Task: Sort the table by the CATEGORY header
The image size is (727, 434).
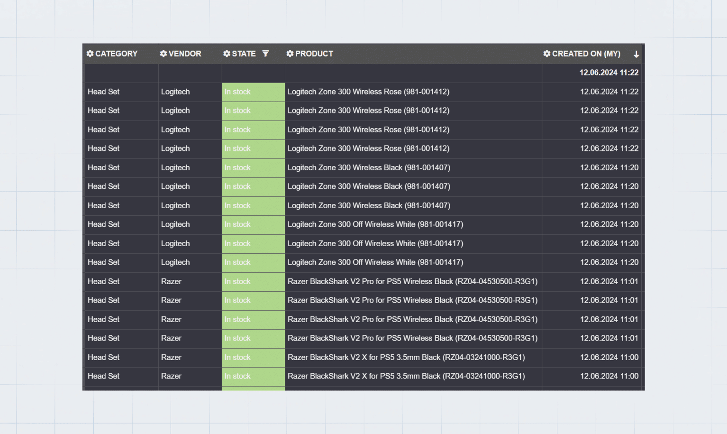Action: 116,54
